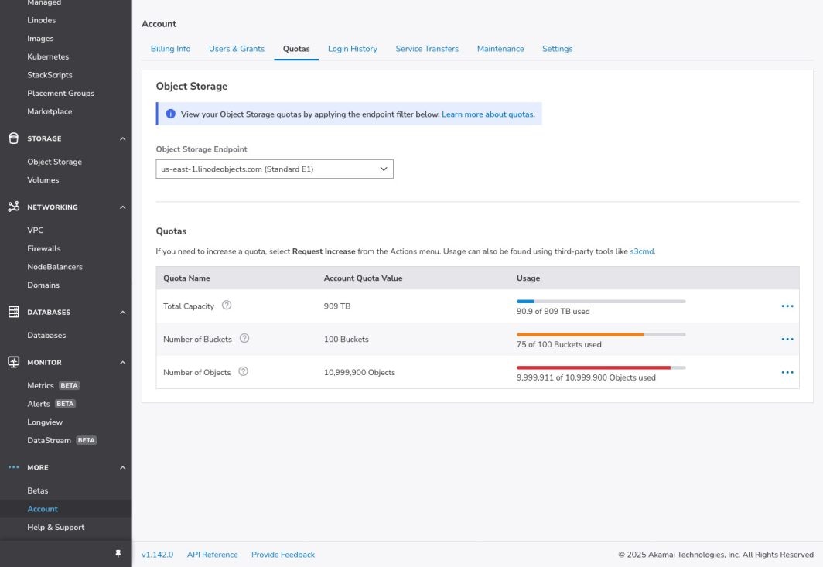Open the Object Storage Endpoint dropdown

275,169
